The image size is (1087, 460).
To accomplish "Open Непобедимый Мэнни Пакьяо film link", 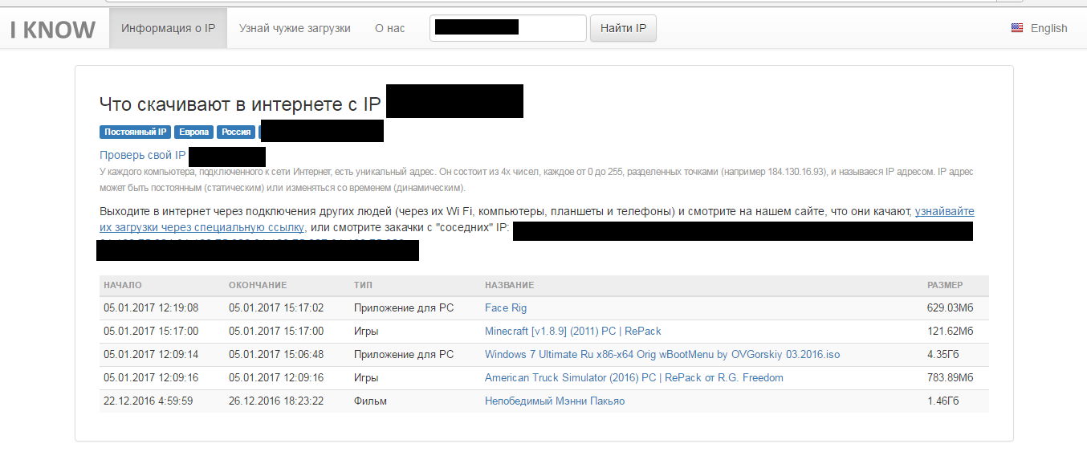I will point(554,401).
